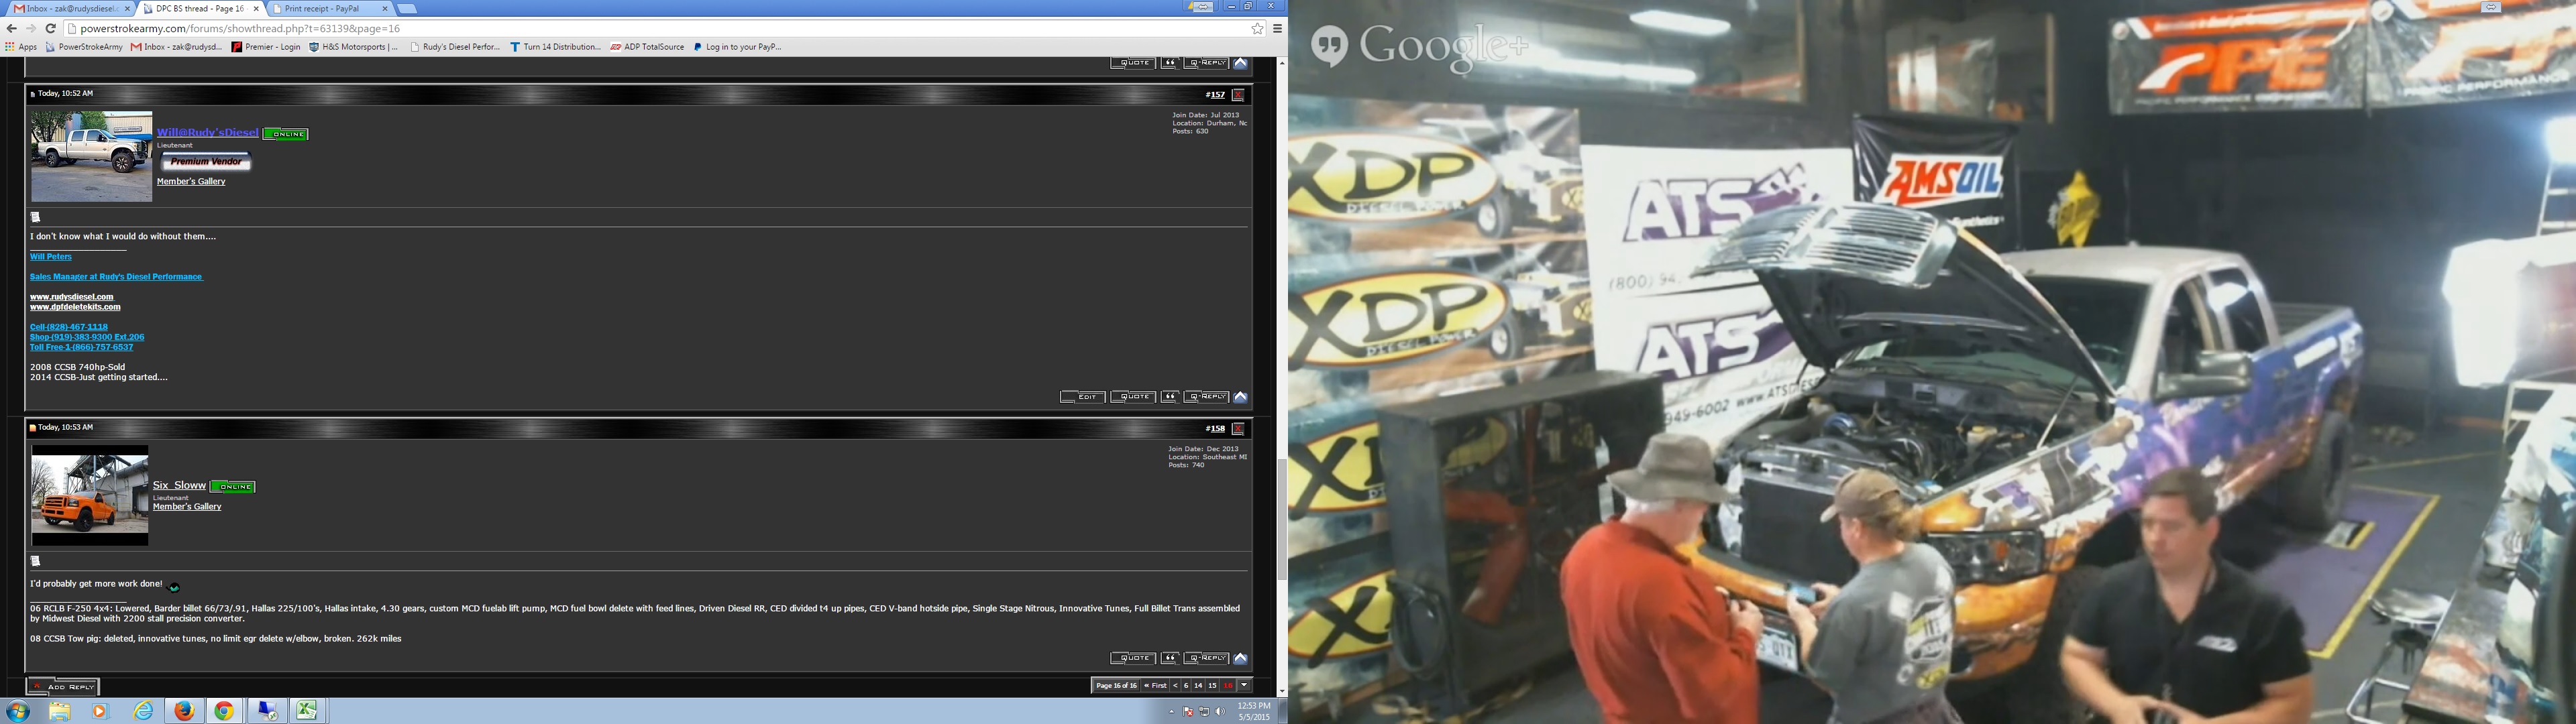Image resolution: width=2576 pixels, height=724 pixels.
Task: Click the Google+ Hangouts quote logo icon
Action: (x=1329, y=45)
